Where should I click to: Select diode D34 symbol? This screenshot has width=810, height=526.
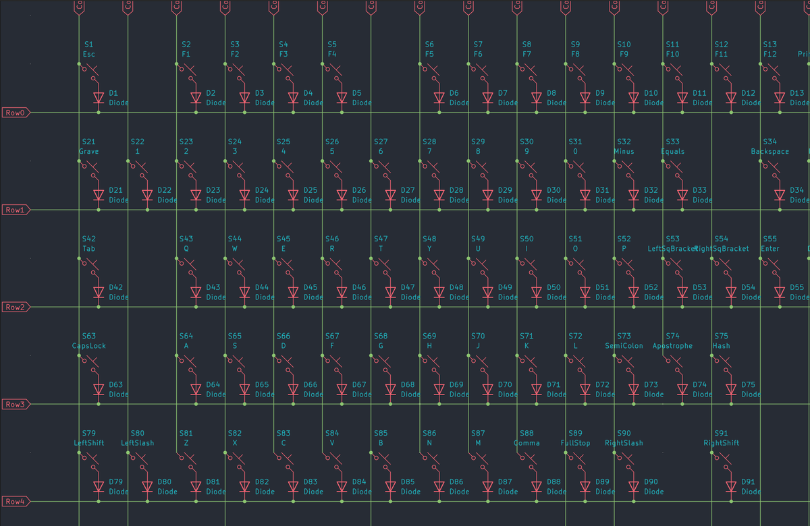(779, 195)
